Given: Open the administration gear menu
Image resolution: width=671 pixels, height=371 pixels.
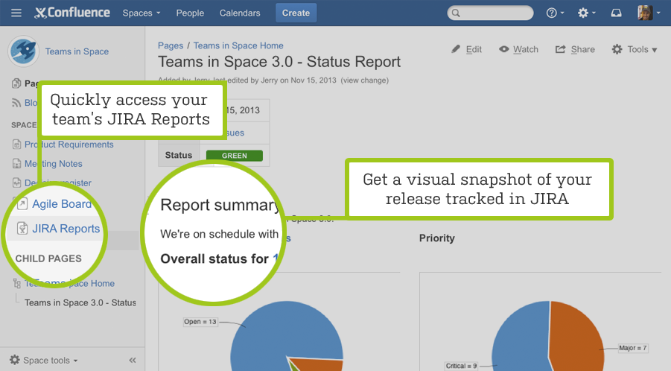Looking at the screenshot, I should tap(586, 13).
